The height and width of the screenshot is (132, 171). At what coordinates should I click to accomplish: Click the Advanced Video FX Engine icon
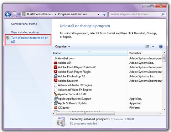pos(56,90)
